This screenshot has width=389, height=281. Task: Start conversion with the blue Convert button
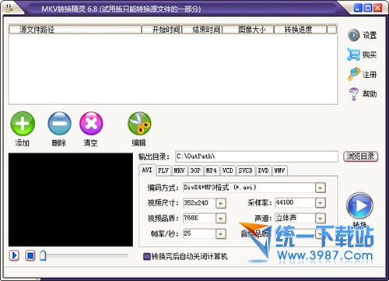click(359, 205)
